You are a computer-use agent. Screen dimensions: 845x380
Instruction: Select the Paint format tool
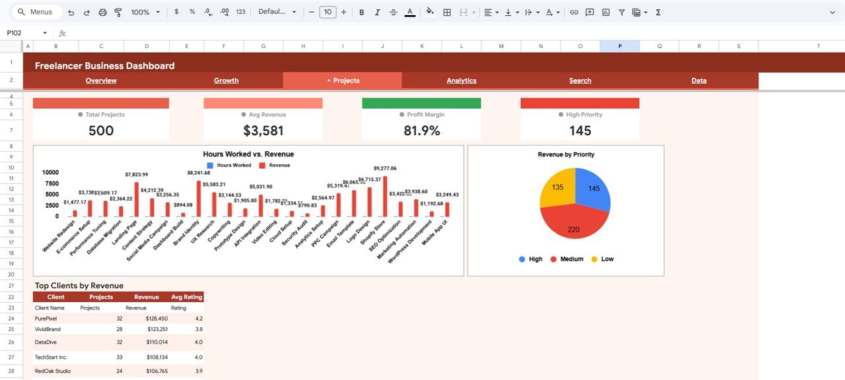(x=118, y=12)
